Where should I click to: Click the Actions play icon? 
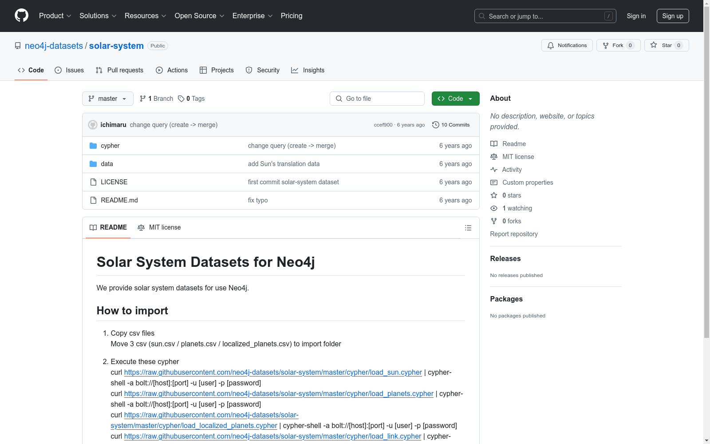159,70
